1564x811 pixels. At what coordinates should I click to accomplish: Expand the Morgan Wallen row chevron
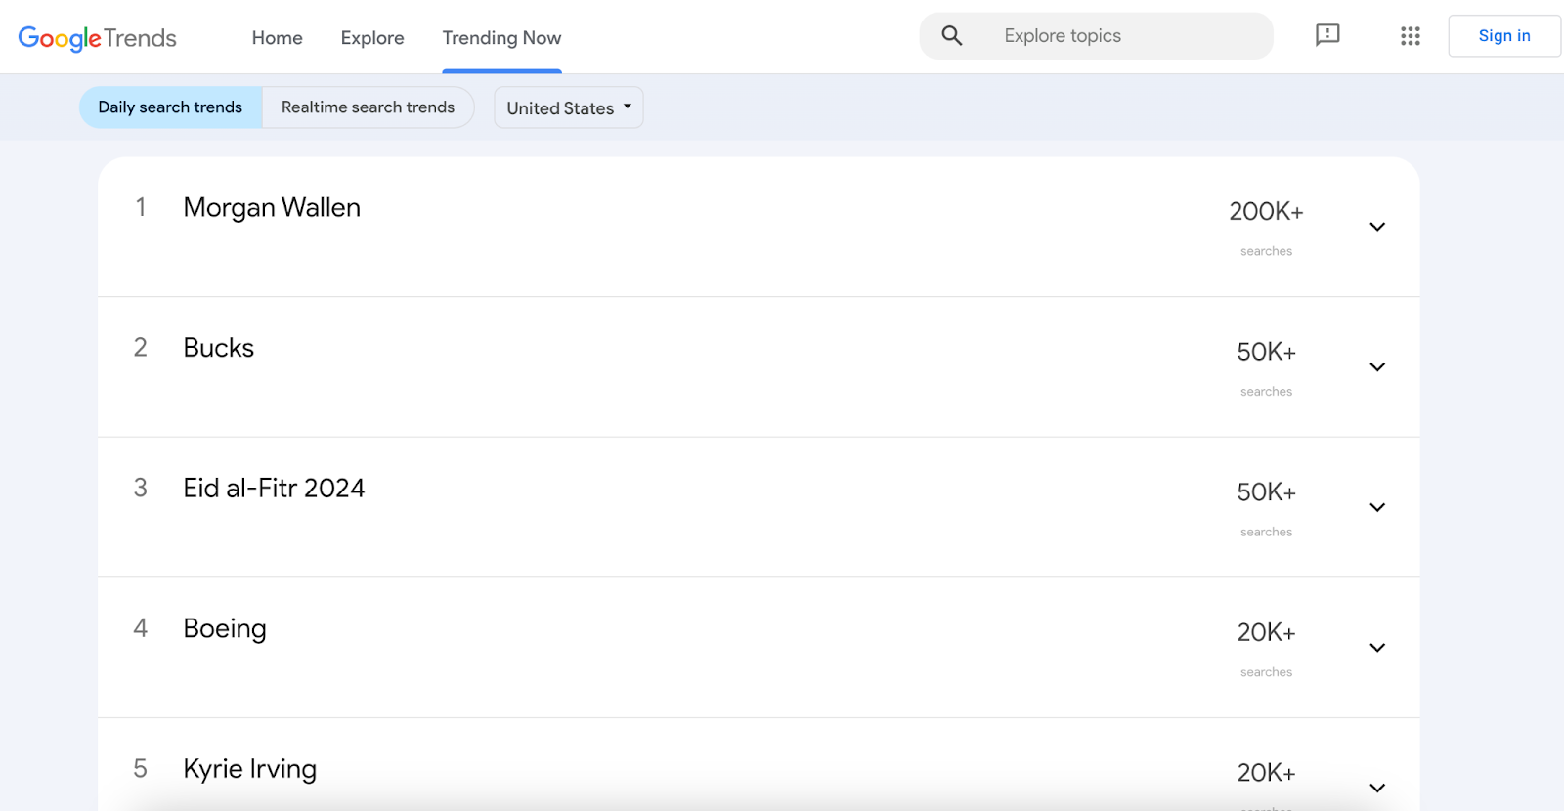pyautogui.click(x=1377, y=227)
